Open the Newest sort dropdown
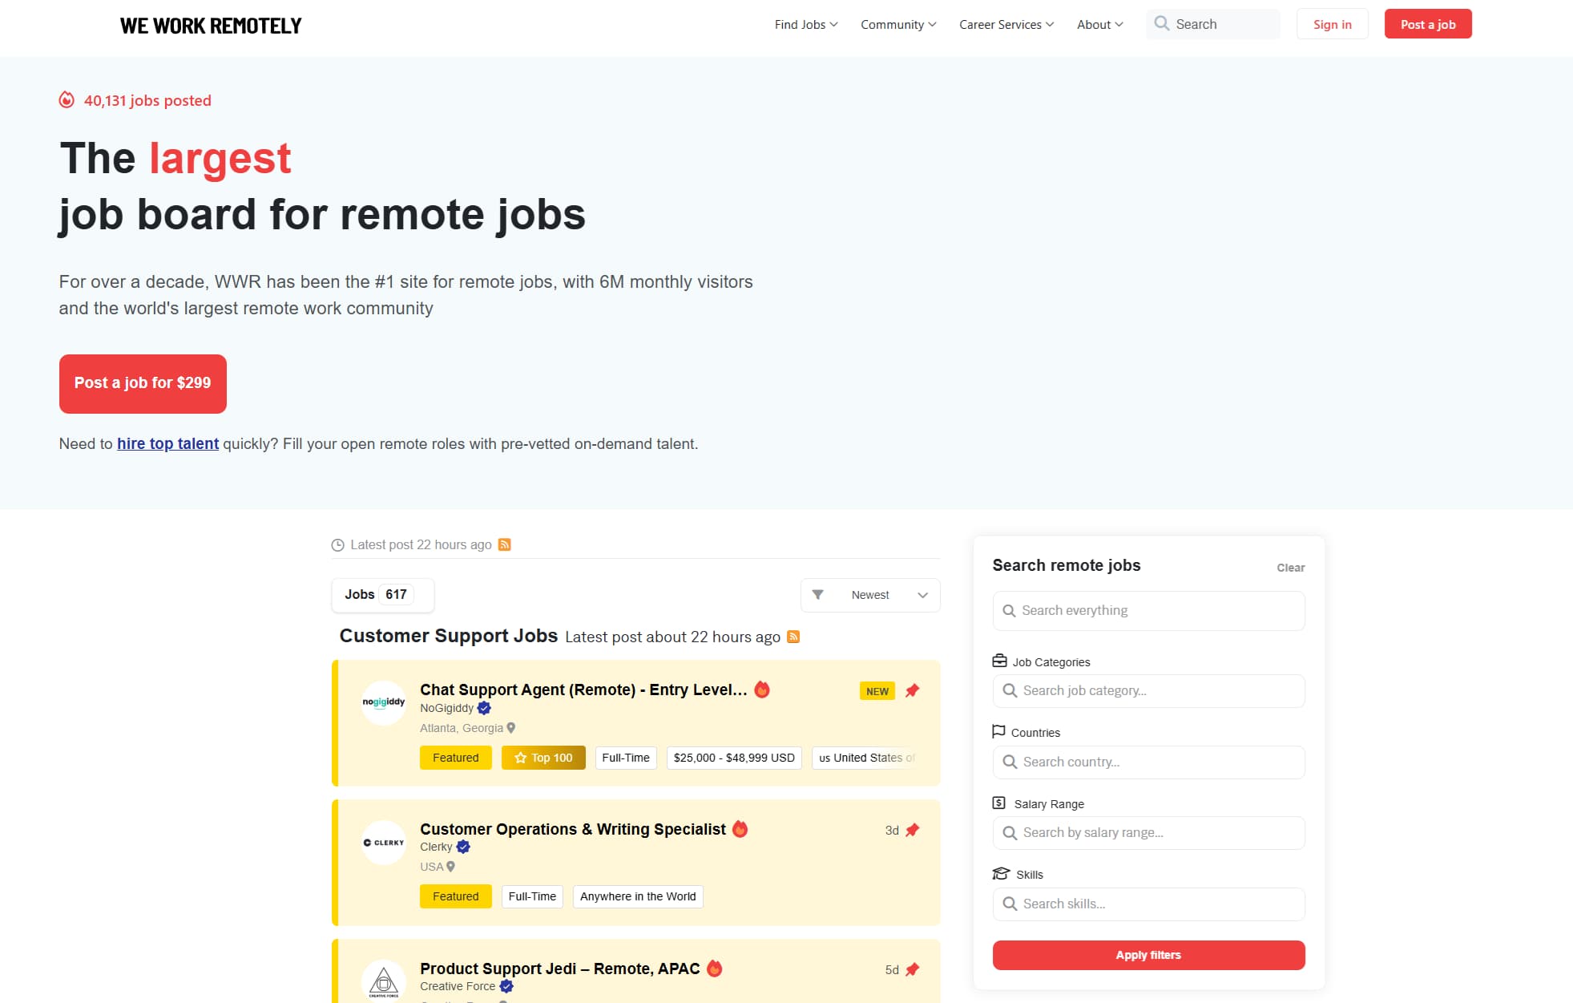This screenshot has width=1573, height=1003. point(870,595)
